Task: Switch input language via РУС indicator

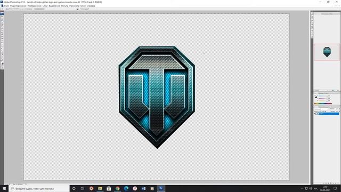Action: 316,188
